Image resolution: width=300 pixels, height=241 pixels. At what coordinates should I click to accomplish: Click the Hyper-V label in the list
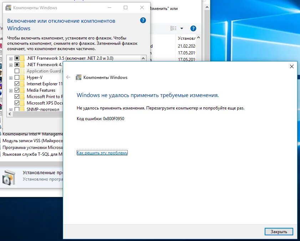click(x=35, y=77)
